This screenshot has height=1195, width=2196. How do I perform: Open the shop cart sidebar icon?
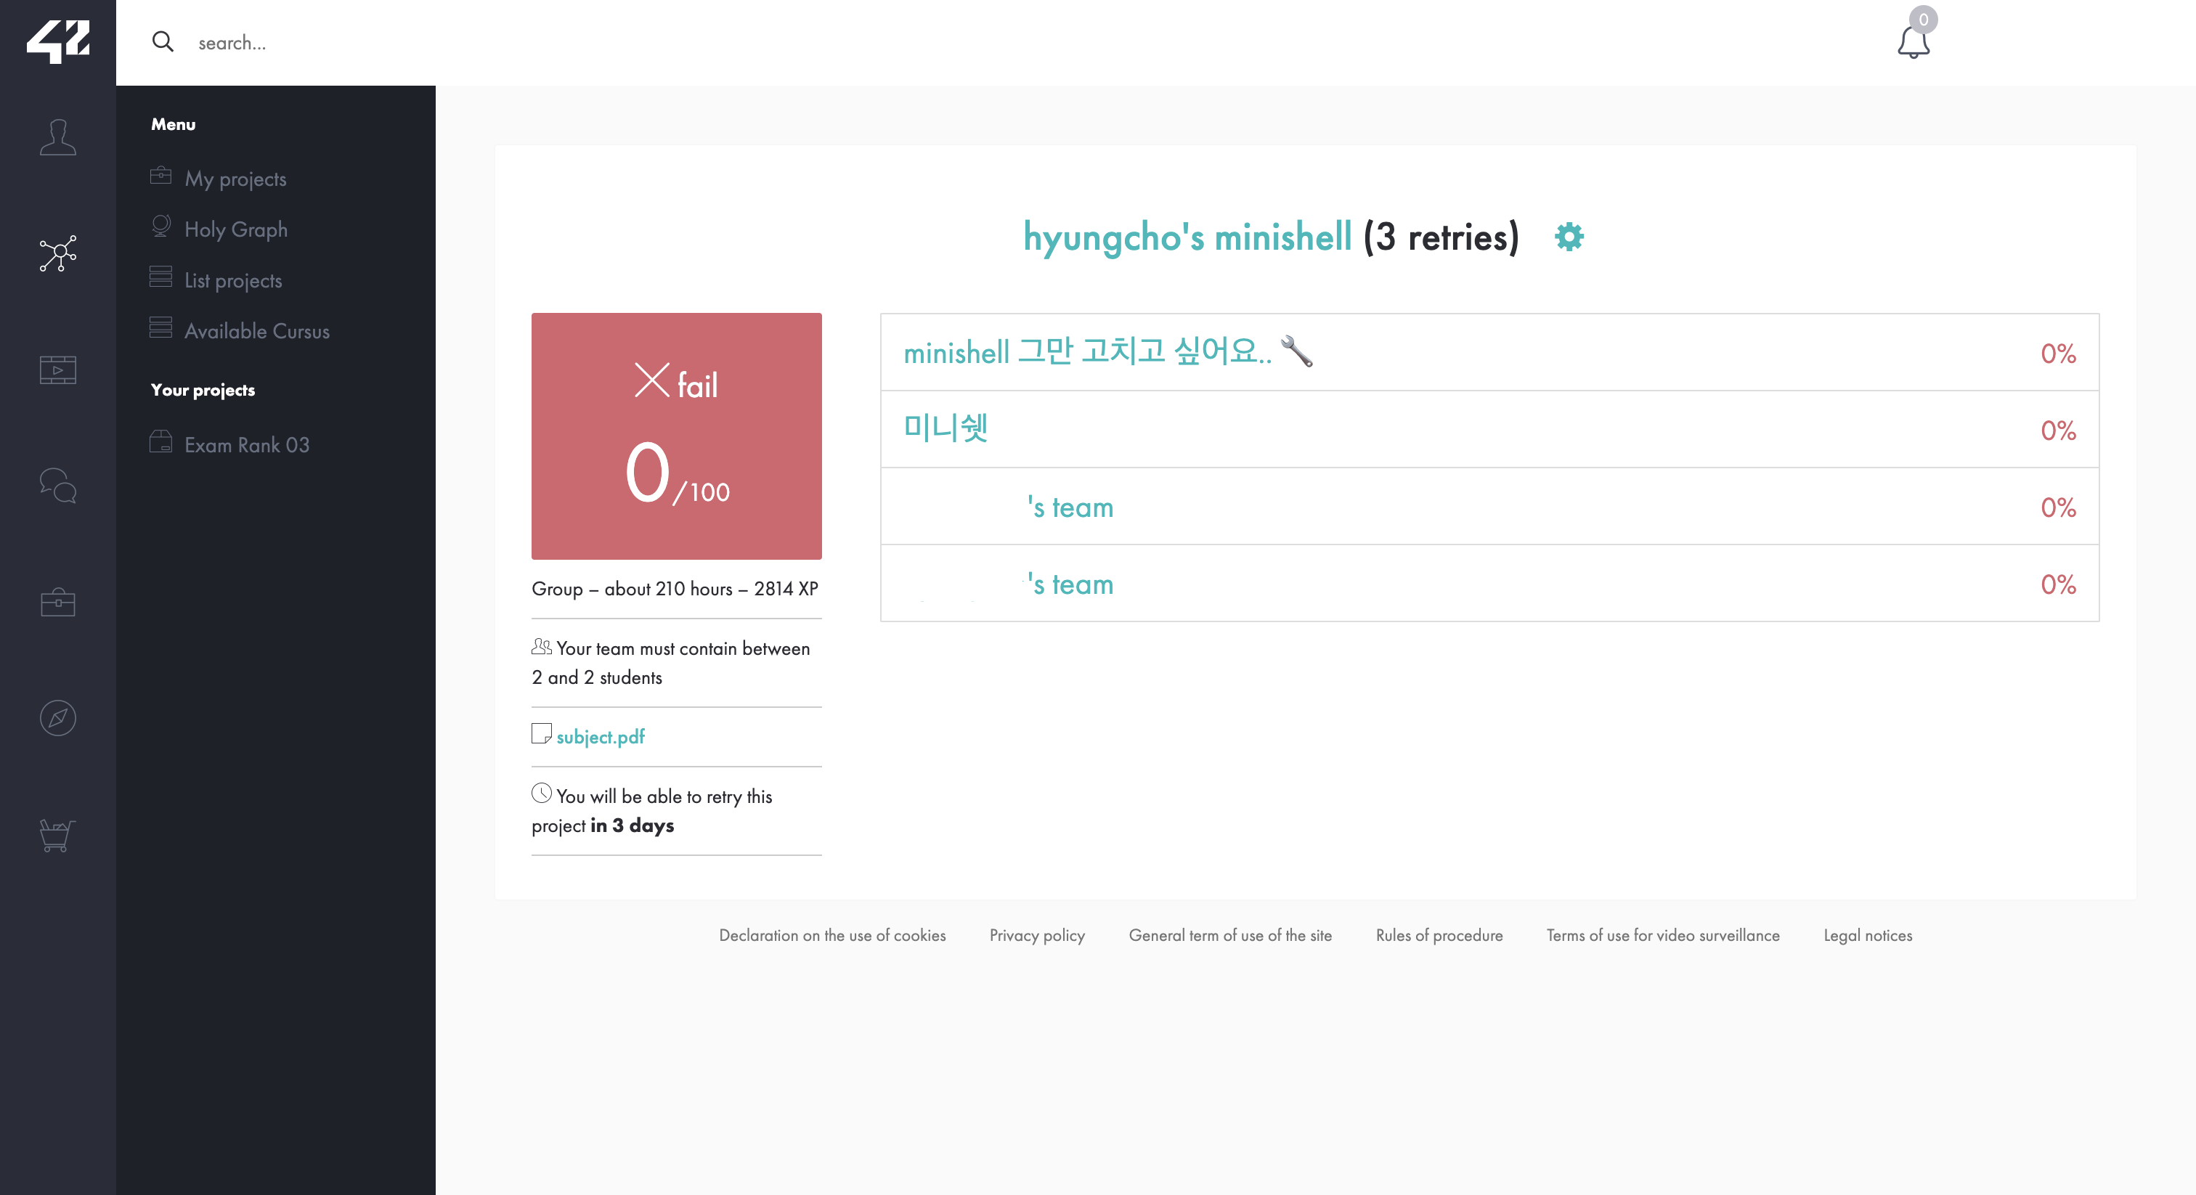click(x=58, y=834)
